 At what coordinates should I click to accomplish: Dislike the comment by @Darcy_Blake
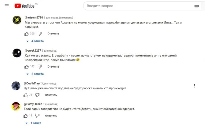coord(38,116)
